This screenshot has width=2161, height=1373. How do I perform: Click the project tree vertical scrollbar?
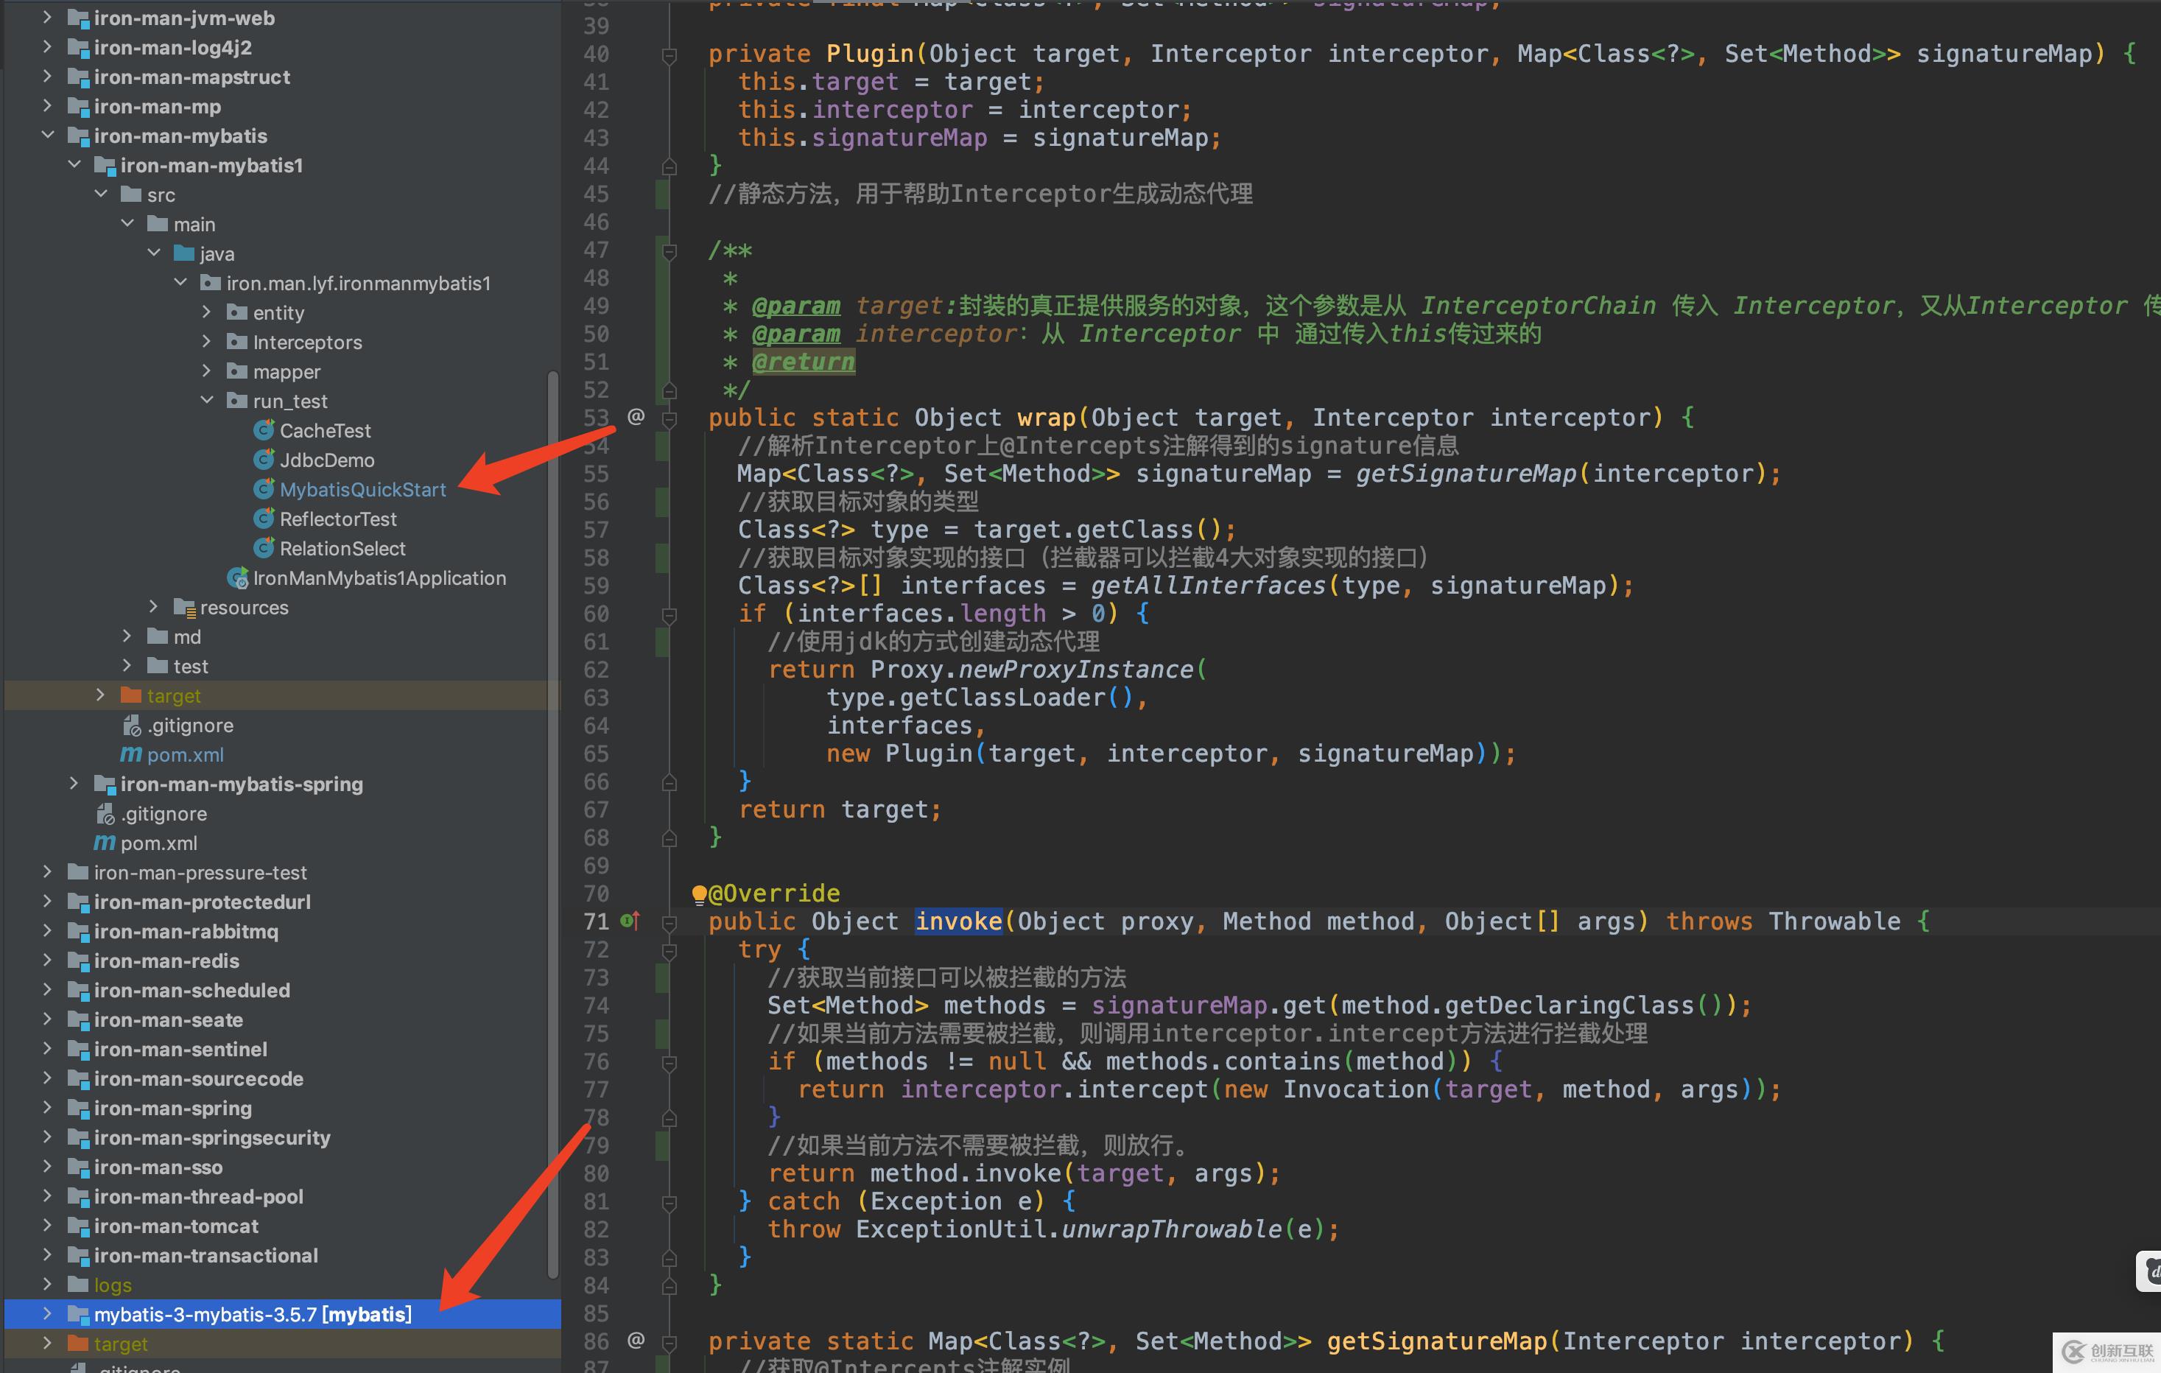tap(553, 807)
